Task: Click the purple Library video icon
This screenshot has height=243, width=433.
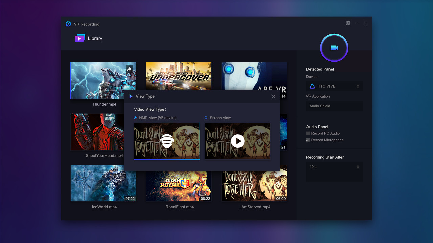Action: (80, 38)
